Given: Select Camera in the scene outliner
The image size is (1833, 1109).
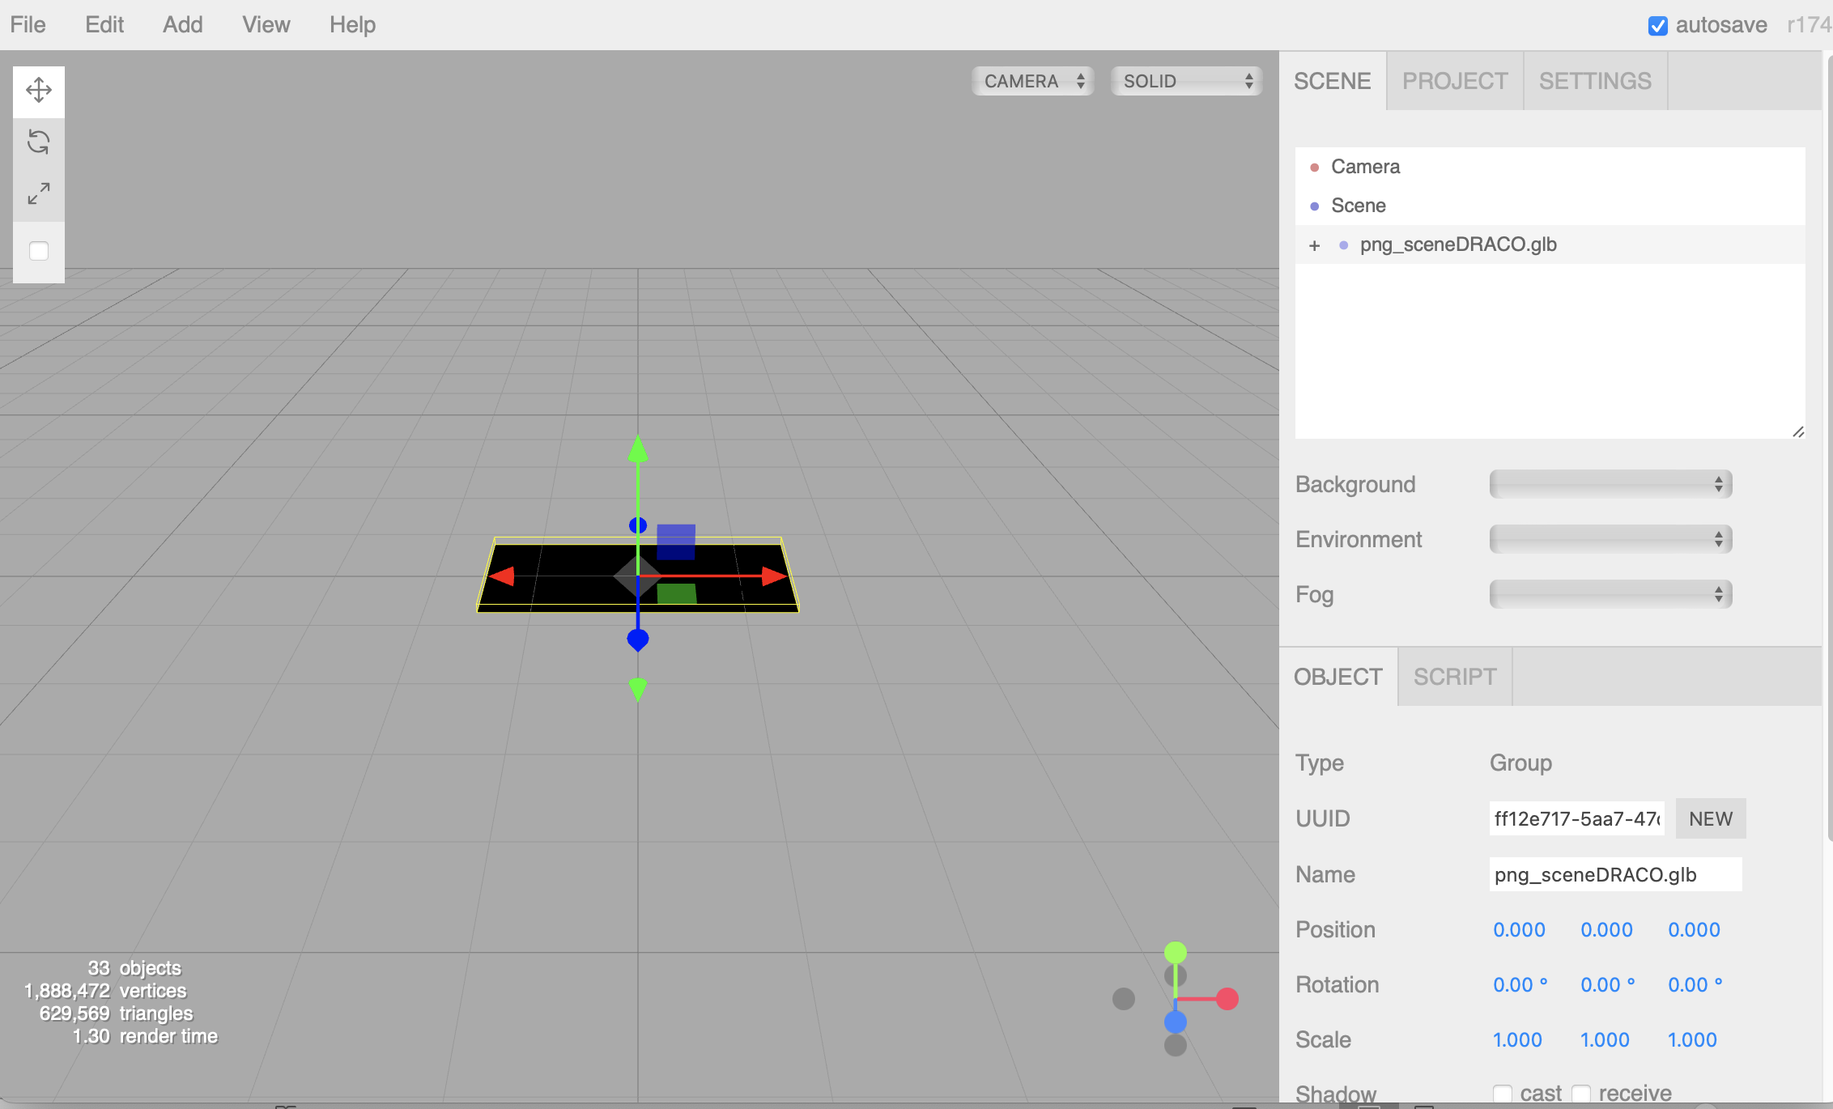Looking at the screenshot, I should click(1550, 167).
